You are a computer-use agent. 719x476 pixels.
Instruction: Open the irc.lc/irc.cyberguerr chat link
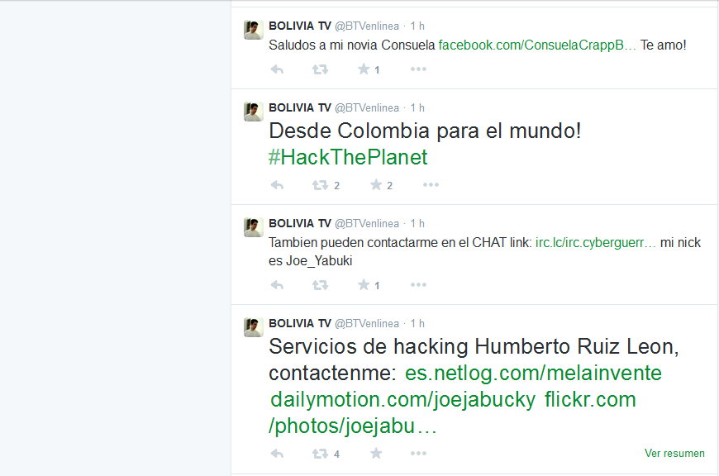click(596, 243)
